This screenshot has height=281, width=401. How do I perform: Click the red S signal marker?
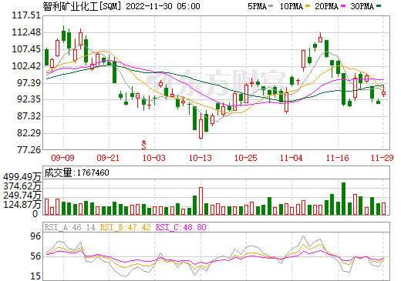(143, 145)
